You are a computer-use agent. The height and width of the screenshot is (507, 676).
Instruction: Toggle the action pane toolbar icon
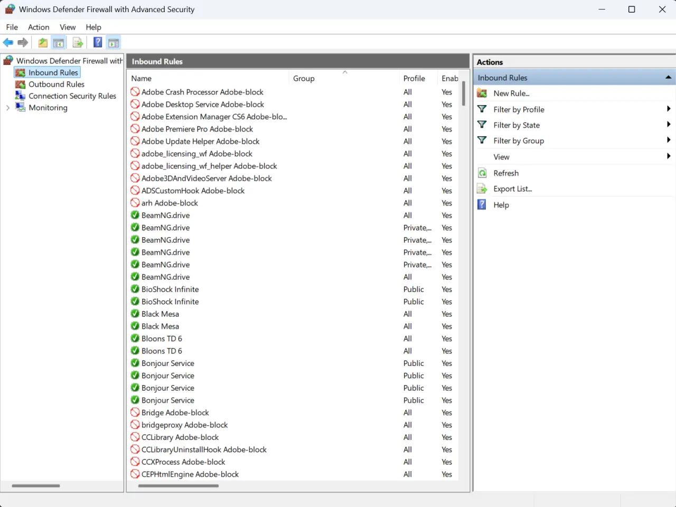(x=113, y=43)
